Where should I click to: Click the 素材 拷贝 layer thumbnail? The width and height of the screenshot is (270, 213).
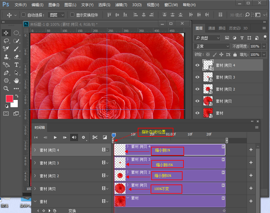[208, 101]
